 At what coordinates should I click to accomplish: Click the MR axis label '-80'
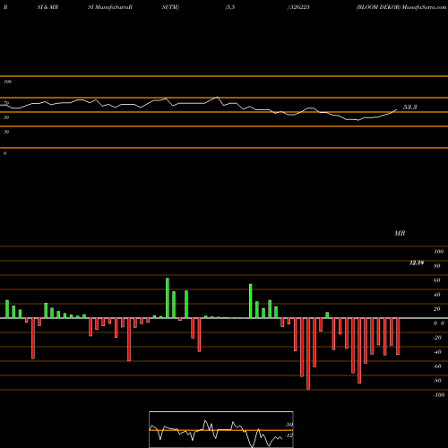pyautogui.click(x=437, y=381)
